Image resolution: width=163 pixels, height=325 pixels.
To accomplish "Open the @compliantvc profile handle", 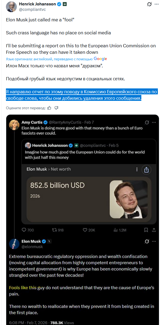I will click(x=32, y=9).
